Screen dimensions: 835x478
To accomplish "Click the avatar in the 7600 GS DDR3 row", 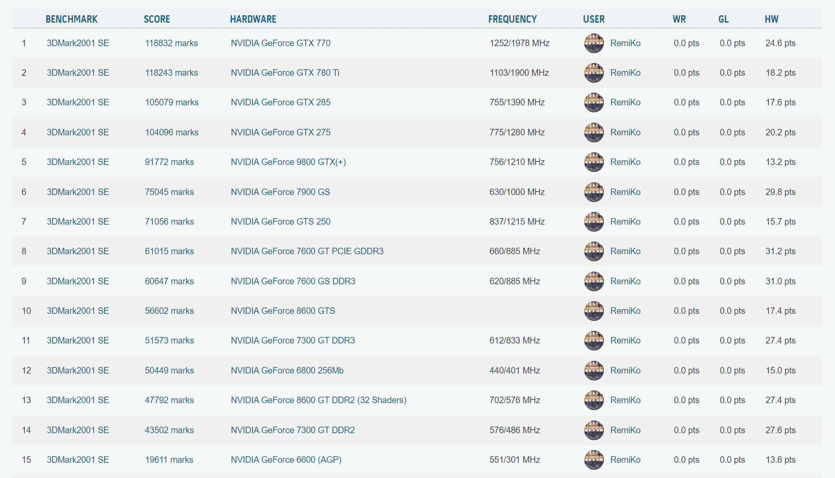I will [593, 281].
